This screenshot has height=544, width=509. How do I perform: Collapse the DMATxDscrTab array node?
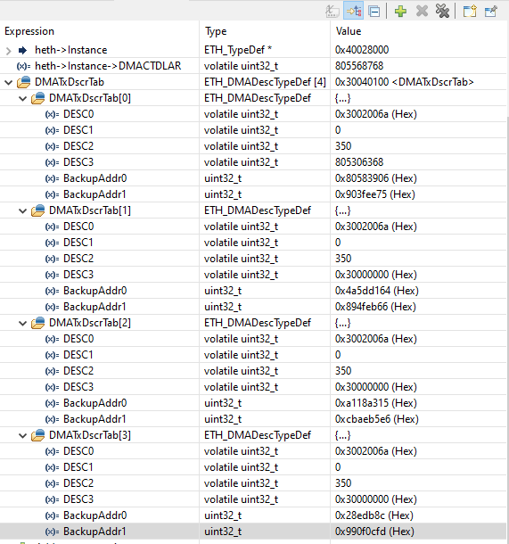[9, 83]
